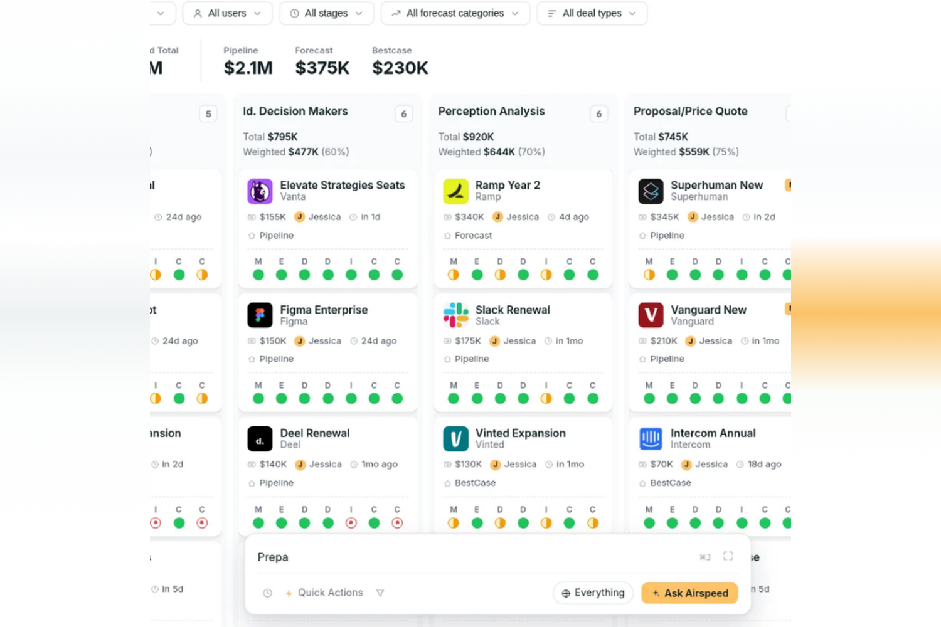
Task: Open the All deal types dropdown
Action: click(592, 13)
